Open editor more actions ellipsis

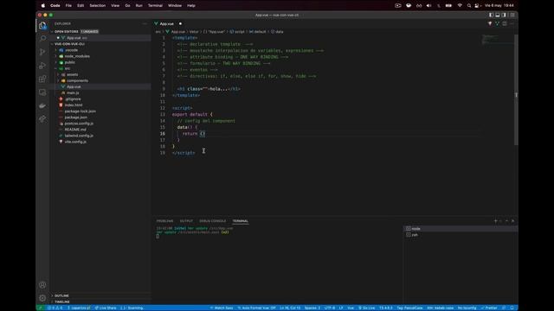coord(512,23)
